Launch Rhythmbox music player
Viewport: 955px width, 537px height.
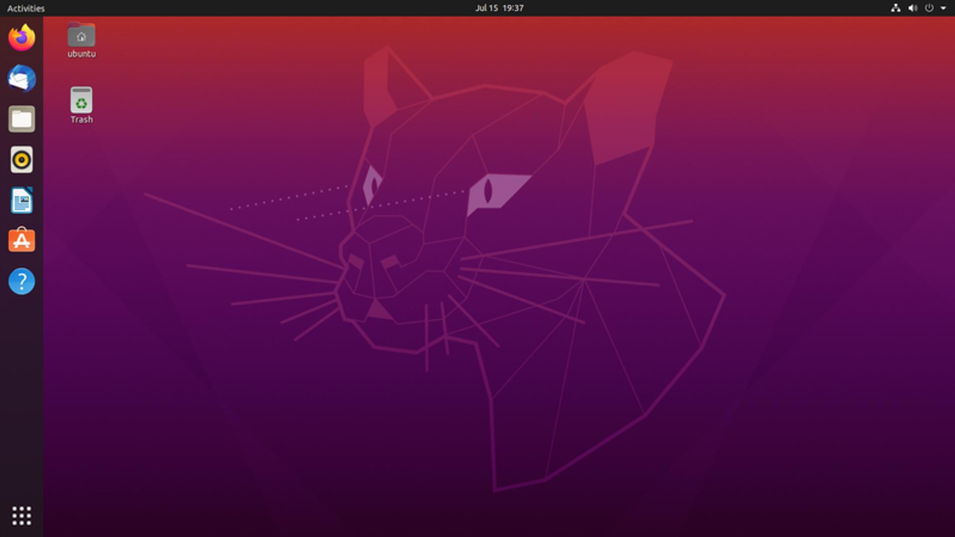tap(21, 160)
